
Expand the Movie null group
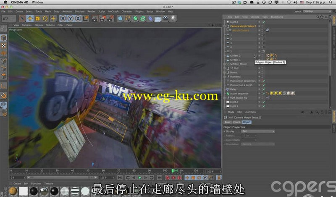point(225,72)
